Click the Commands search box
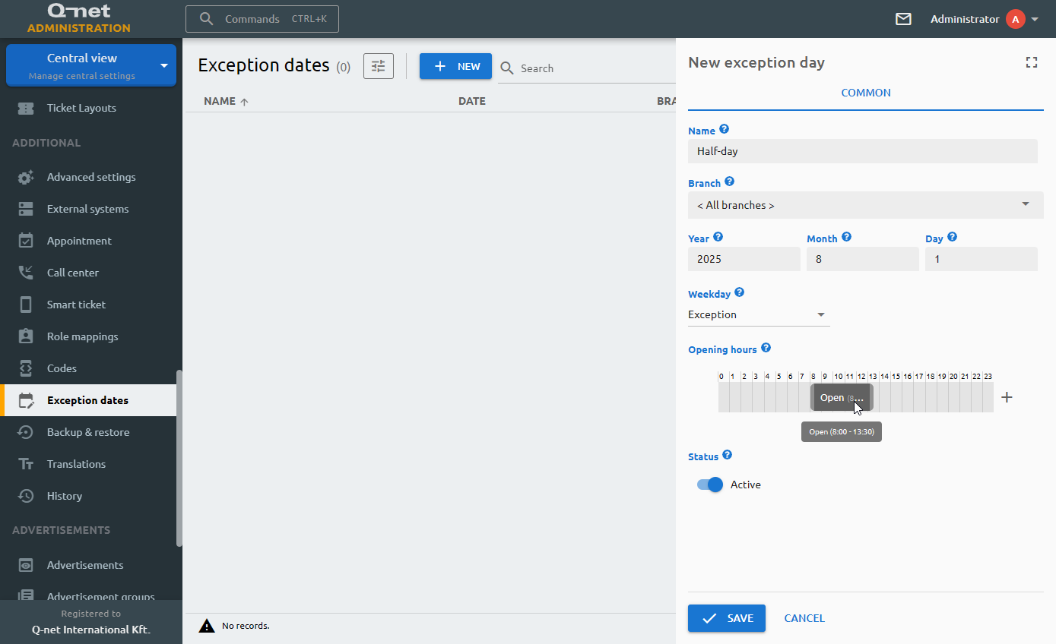The width and height of the screenshot is (1056, 644). point(262,19)
